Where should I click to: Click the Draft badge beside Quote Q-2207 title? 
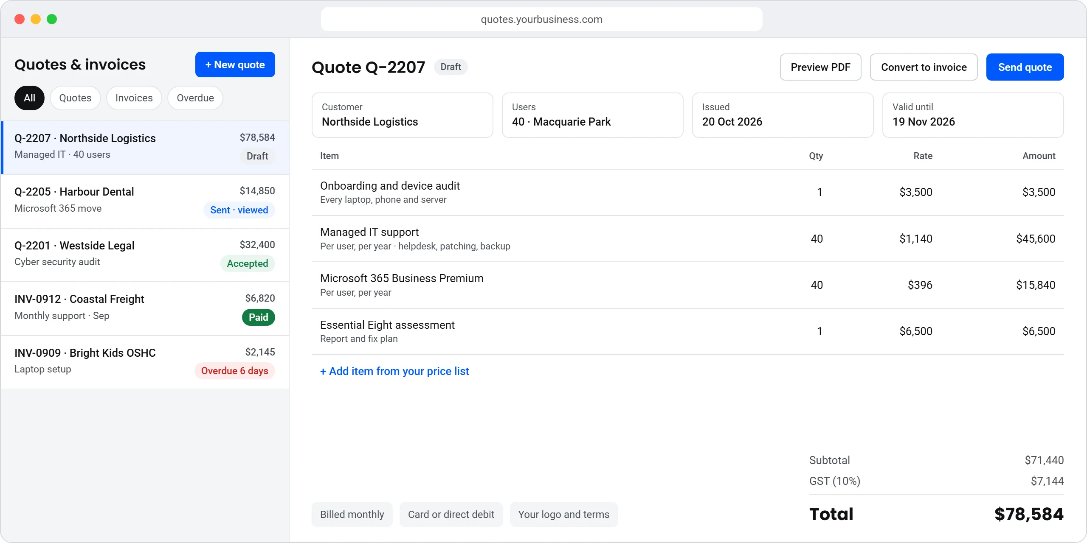451,67
